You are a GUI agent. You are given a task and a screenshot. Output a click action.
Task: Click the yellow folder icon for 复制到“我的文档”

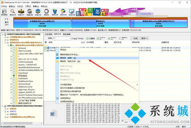coord(57,61)
